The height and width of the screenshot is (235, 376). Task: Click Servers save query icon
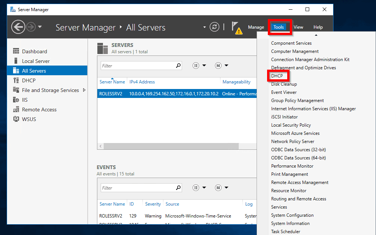point(218,66)
